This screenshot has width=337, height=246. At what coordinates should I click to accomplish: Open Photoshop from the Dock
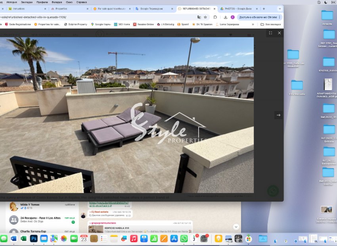click(34, 238)
